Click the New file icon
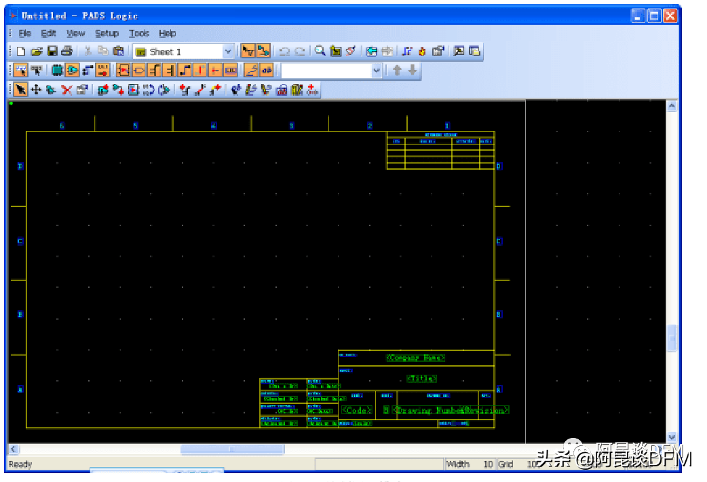 [x=21, y=51]
